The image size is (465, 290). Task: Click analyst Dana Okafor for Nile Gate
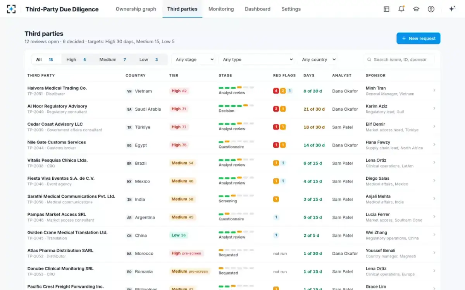[345, 145]
